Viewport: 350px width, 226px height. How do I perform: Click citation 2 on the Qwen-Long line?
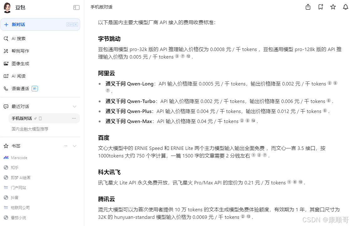330,83
